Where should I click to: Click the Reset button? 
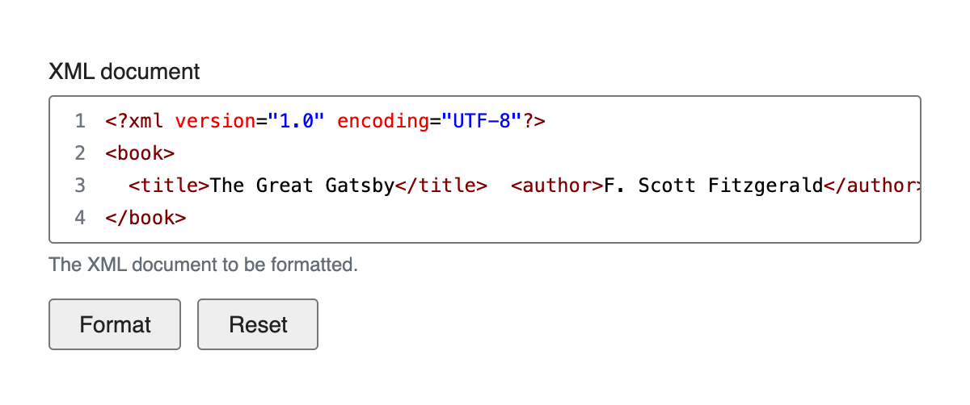(258, 324)
